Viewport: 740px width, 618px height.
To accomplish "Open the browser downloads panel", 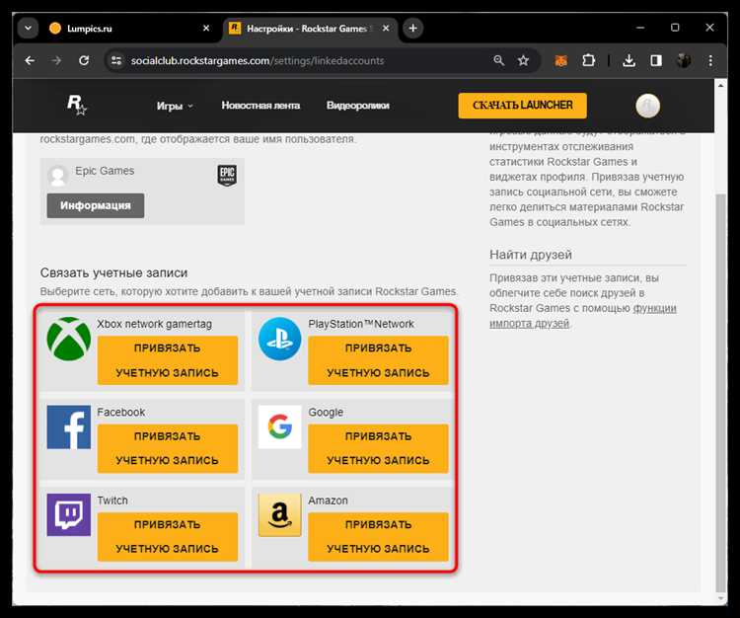I will pos(629,60).
